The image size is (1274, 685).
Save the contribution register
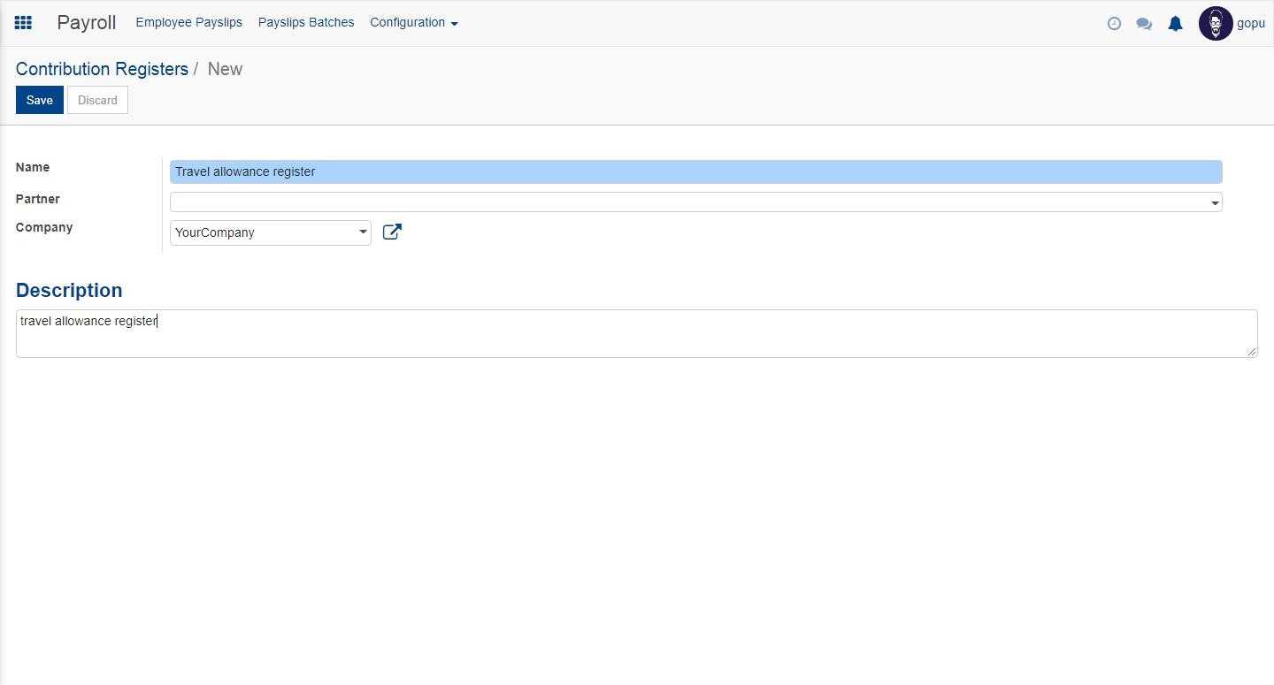pyautogui.click(x=39, y=100)
